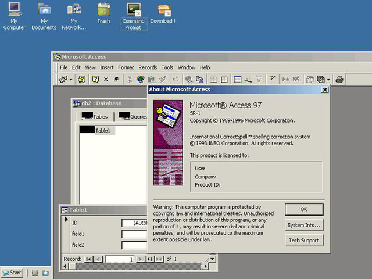Open the Format menu
The image size is (372, 279).
pos(126,67)
